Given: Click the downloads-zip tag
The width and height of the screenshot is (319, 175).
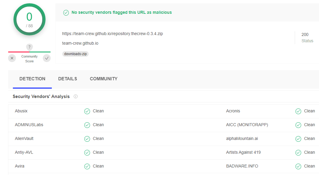Looking at the screenshot, I should pos(75,54).
